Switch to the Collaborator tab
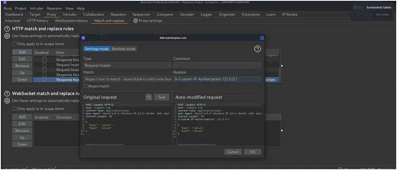 click(94, 15)
